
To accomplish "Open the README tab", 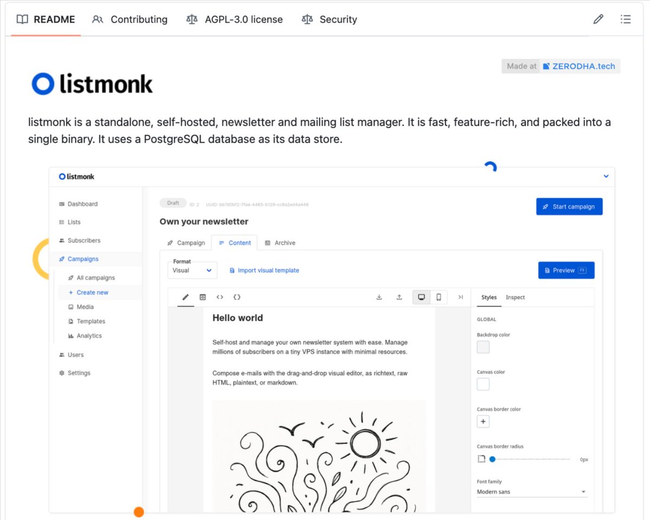I will 45,19.
